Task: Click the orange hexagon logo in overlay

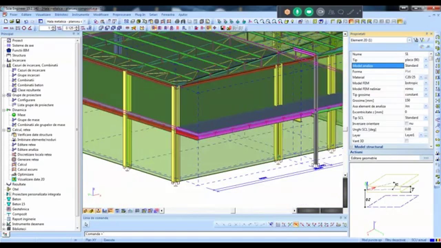Action: tap(287, 12)
